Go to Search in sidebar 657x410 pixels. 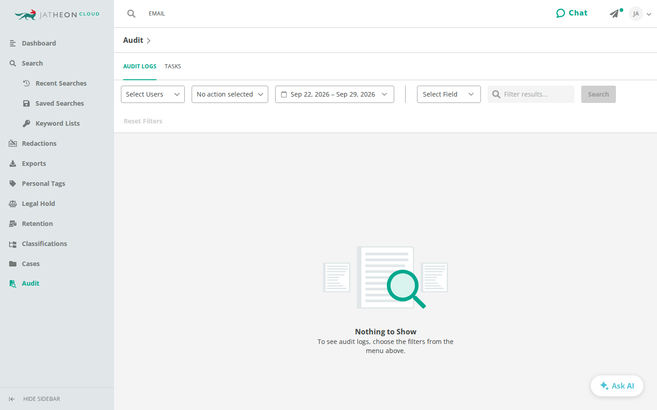[32, 63]
